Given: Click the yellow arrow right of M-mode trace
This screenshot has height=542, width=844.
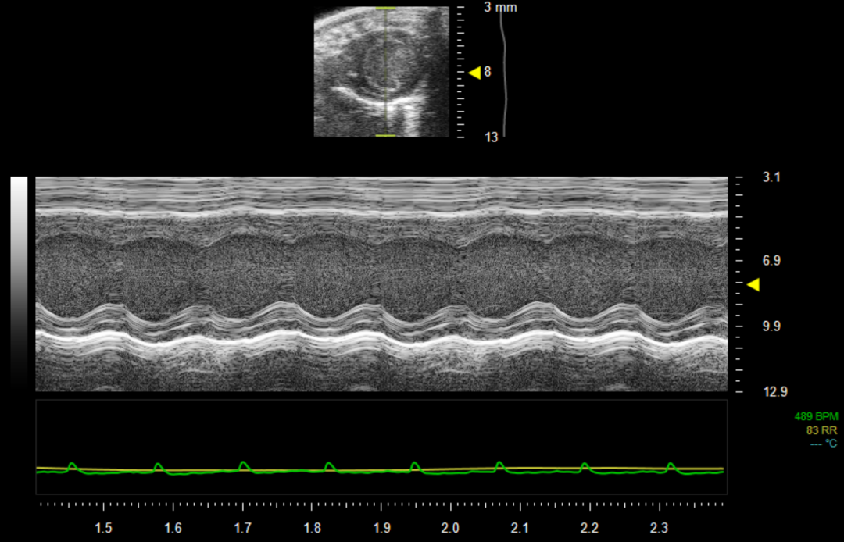Looking at the screenshot, I should [753, 285].
